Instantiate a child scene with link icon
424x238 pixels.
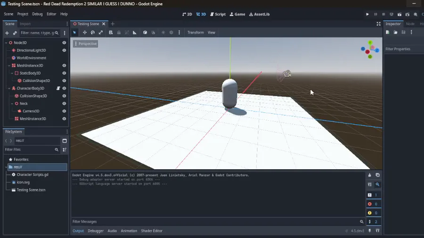[15, 33]
